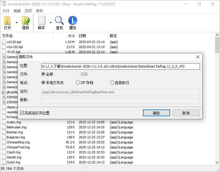Screen dimensions: 220x172
Task: Close the 提取文件 dialog
Action: (198, 57)
